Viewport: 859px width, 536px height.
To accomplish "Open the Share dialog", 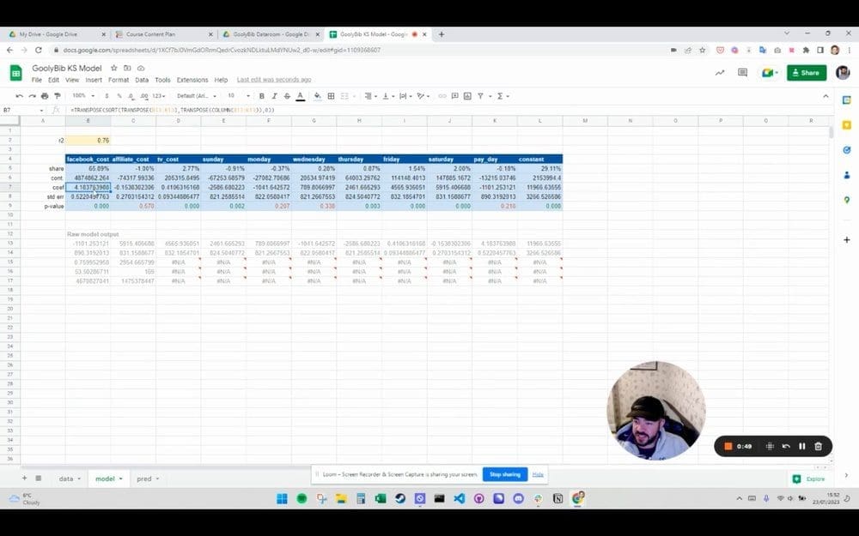I will coord(806,73).
